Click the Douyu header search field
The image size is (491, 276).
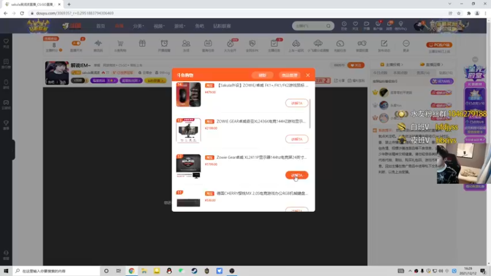[309, 26]
